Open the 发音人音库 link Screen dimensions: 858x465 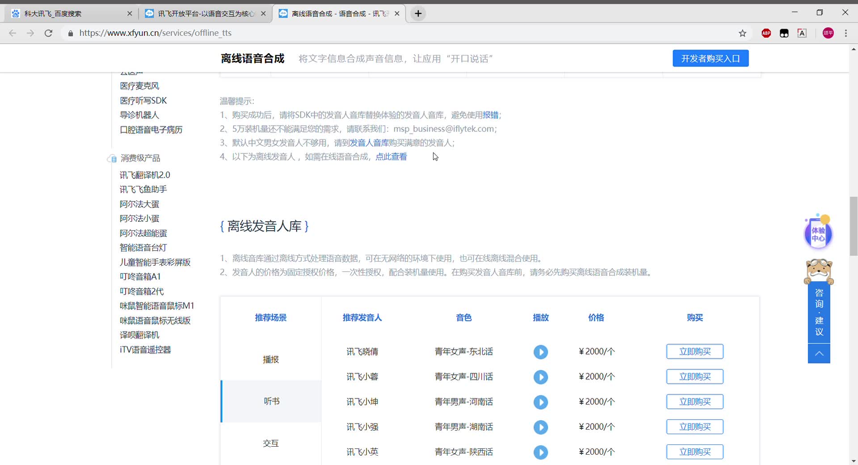[369, 143]
